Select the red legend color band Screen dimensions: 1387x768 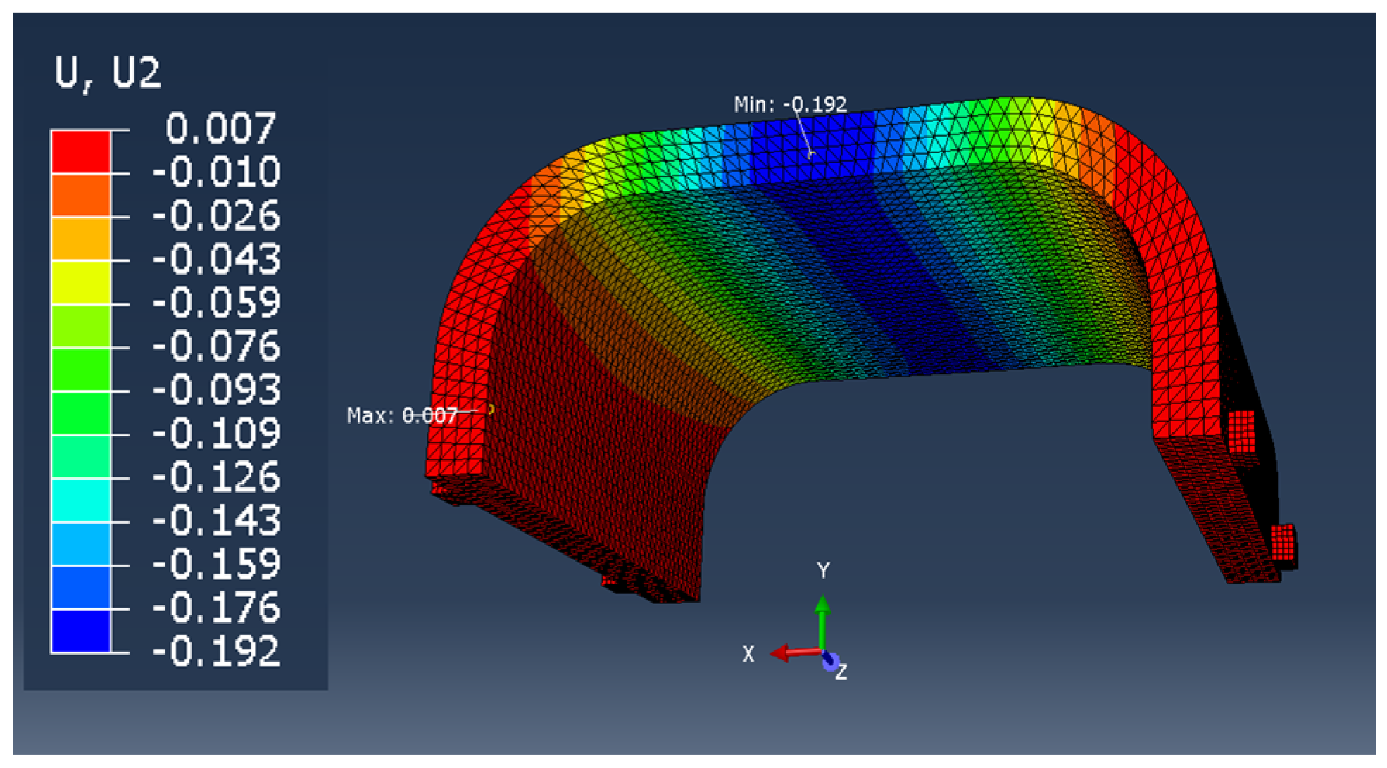coord(81,151)
